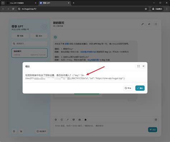Close the 尊享 GPT browser tab

click(69, 3)
